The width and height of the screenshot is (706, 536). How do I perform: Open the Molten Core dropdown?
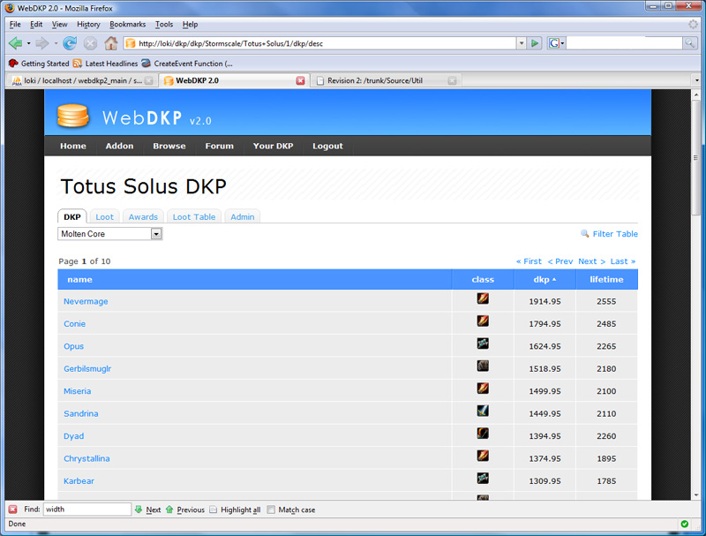[156, 234]
